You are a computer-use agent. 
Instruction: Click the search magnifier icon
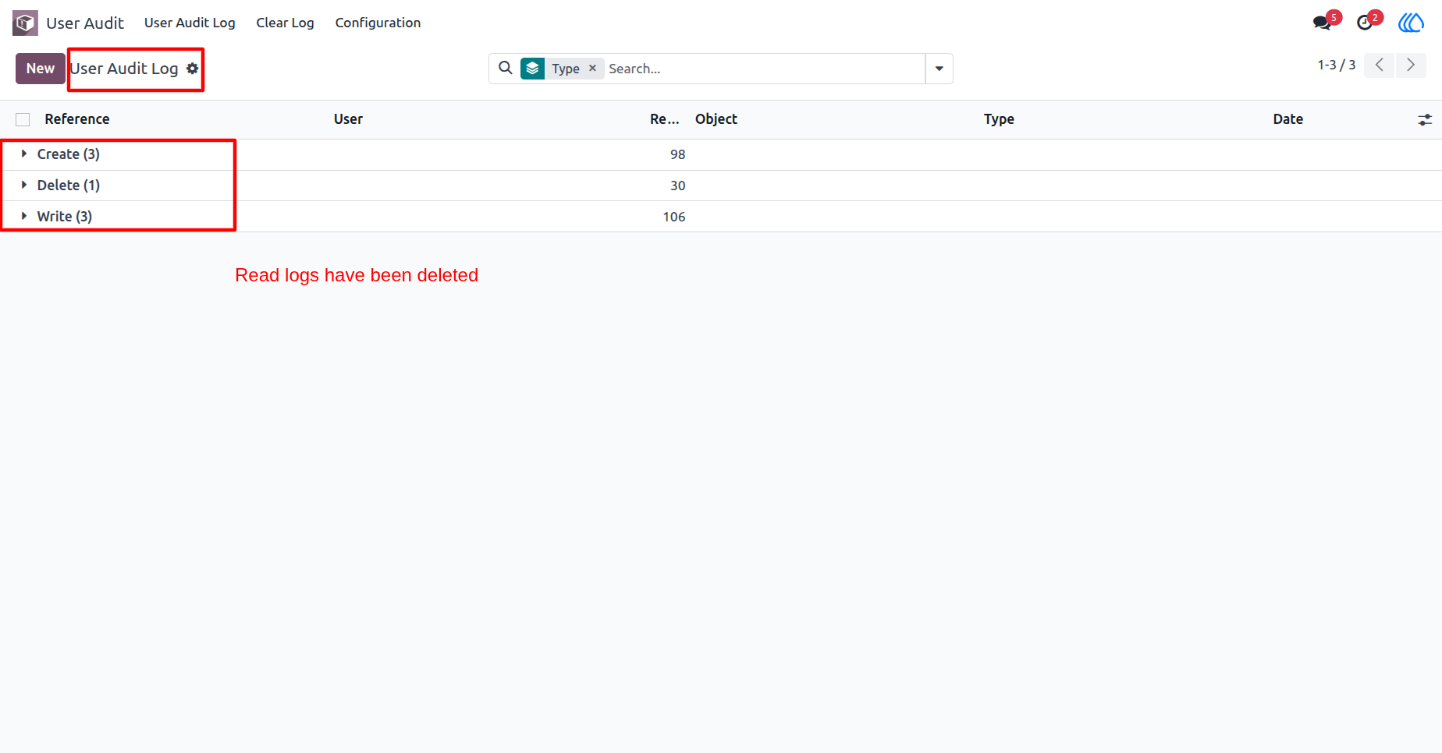(x=506, y=68)
